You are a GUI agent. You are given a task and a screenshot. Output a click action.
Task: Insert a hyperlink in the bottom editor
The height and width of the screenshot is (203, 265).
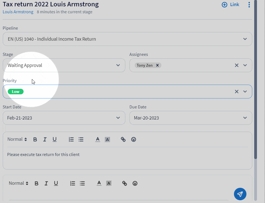pyautogui.click(x=124, y=183)
